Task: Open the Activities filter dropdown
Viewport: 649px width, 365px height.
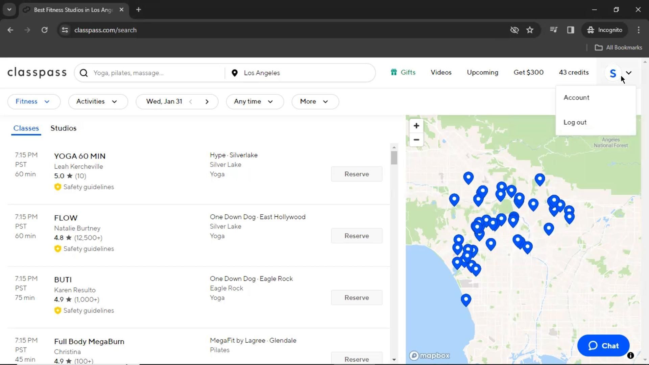Action: (98, 101)
